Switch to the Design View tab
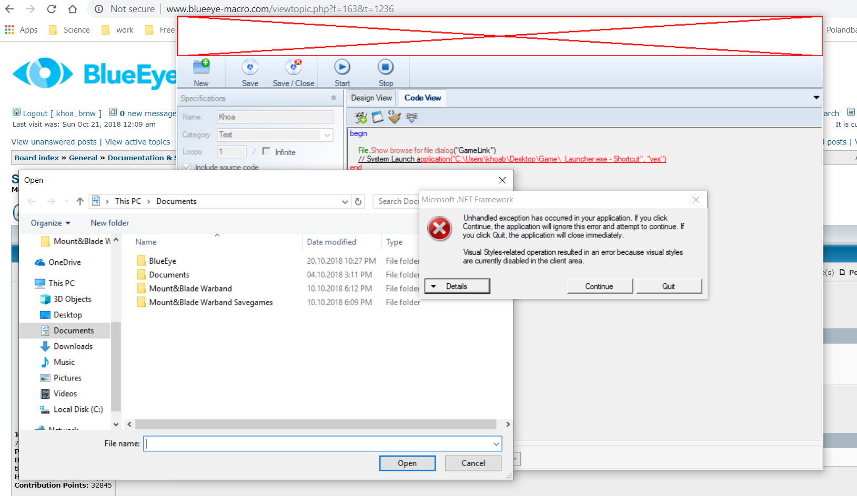The width and height of the screenshot is (857, 496). [x=371, y=98]
